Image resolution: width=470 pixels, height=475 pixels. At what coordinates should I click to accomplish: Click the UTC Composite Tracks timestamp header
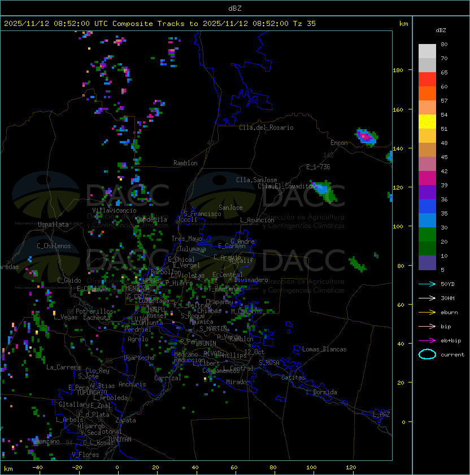click(160, 24)
